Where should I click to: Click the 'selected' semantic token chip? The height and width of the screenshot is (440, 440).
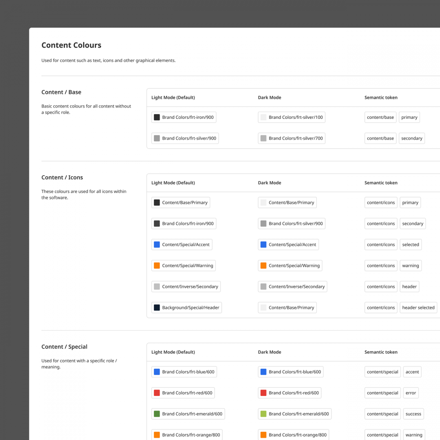410,245
